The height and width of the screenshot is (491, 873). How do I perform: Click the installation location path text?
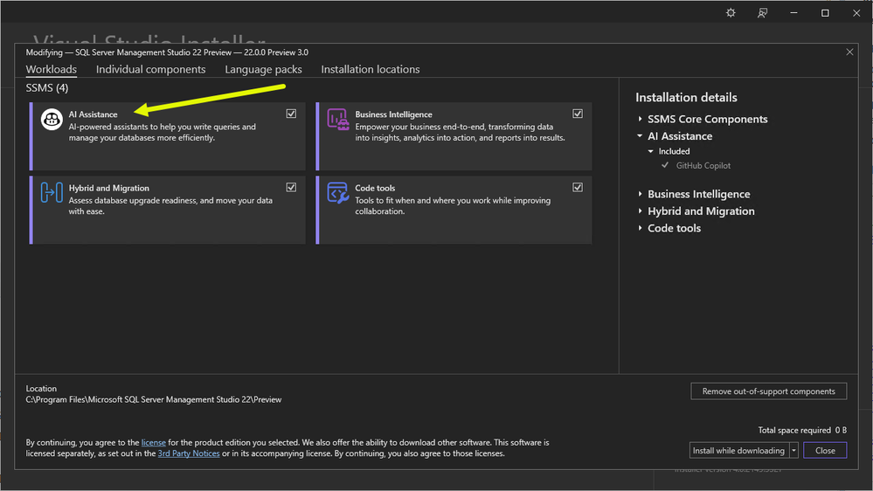pyautogui.click(x=154, y=400)
